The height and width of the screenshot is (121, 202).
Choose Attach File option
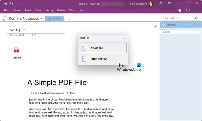point(103,48)
